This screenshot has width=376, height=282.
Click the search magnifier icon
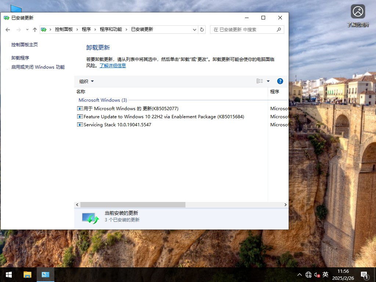(x=279, y=29)
